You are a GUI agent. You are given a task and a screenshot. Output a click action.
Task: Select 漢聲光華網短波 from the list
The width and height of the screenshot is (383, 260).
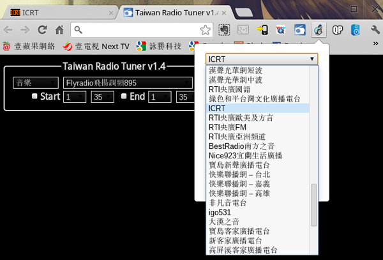(x=258, y=70)
